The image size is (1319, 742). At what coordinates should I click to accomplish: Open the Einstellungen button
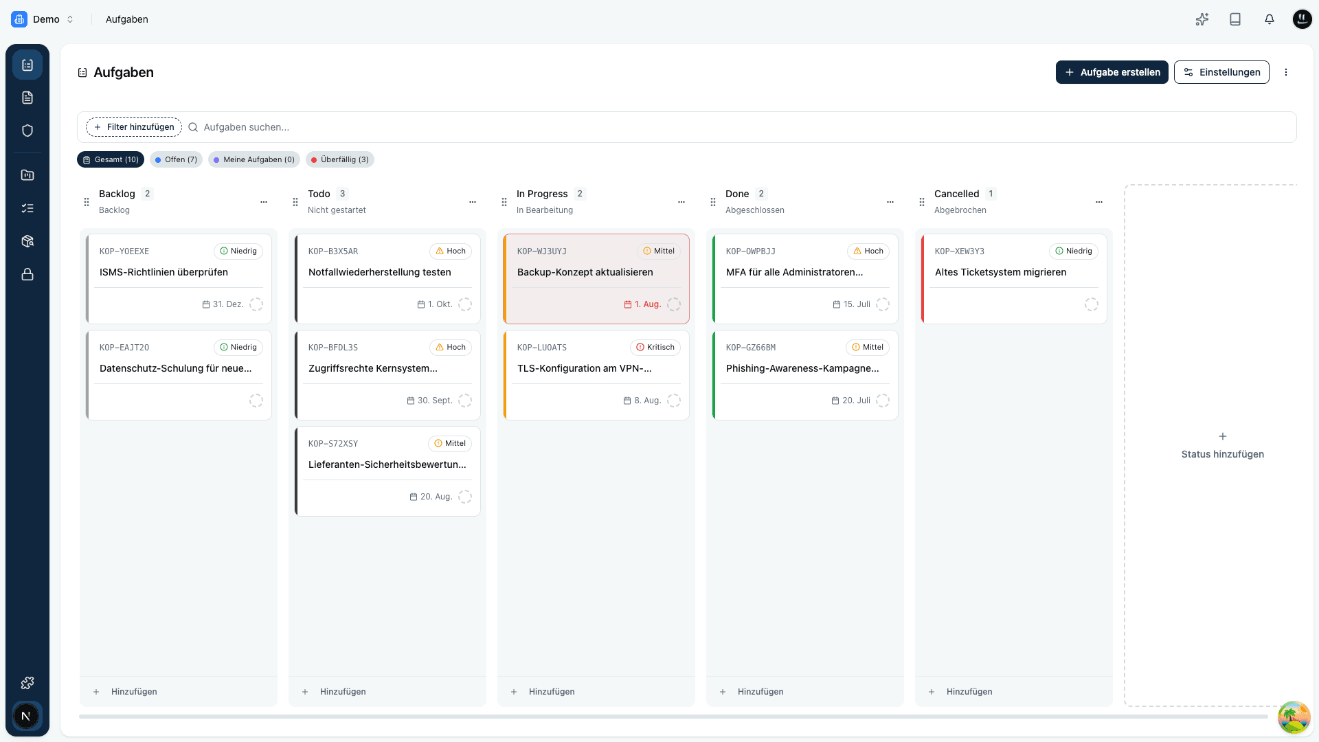pyautogui.click(x=1221, y=72)
